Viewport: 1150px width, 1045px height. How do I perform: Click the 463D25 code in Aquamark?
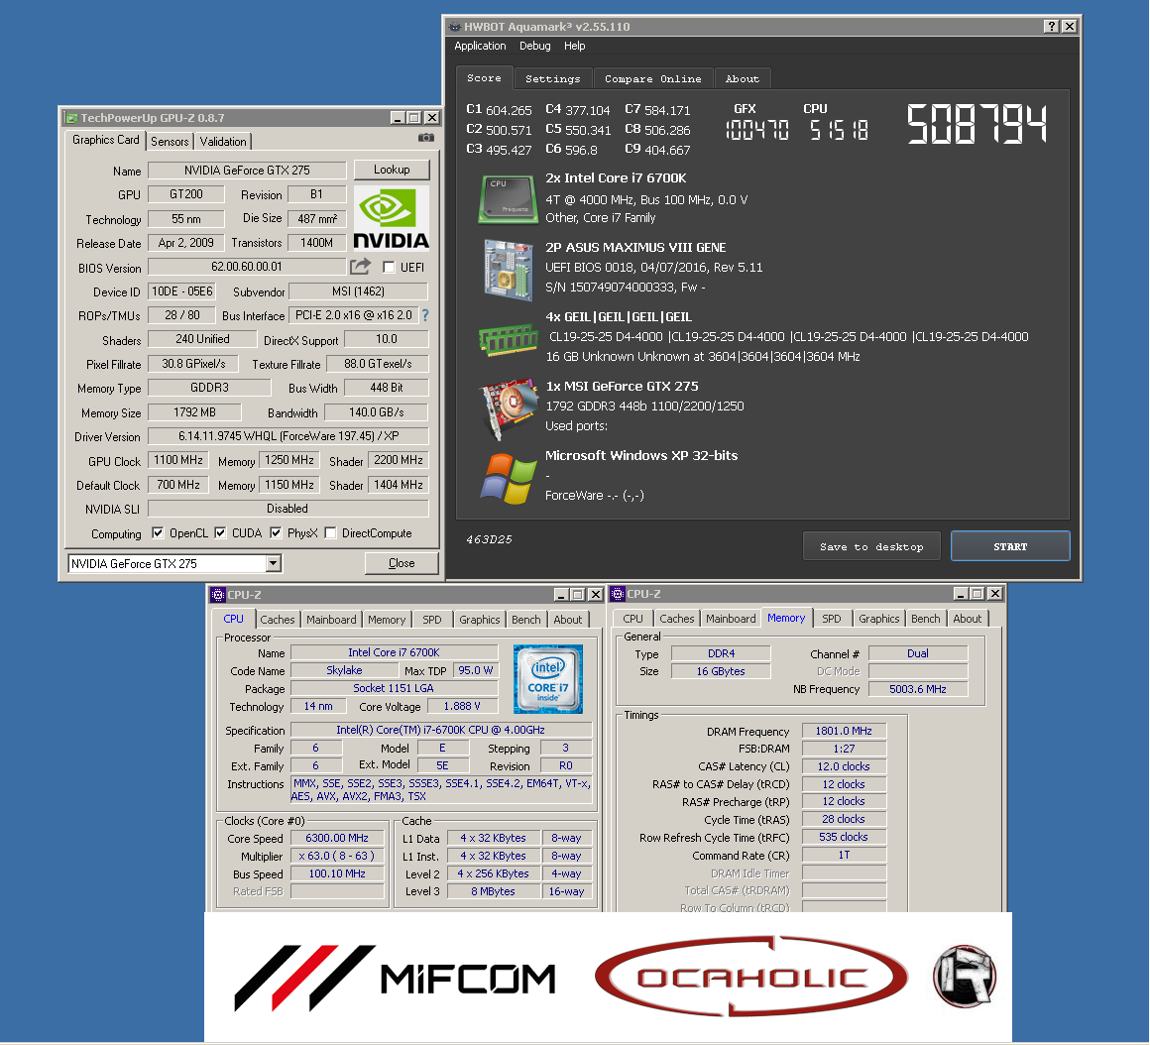[489, 539]
